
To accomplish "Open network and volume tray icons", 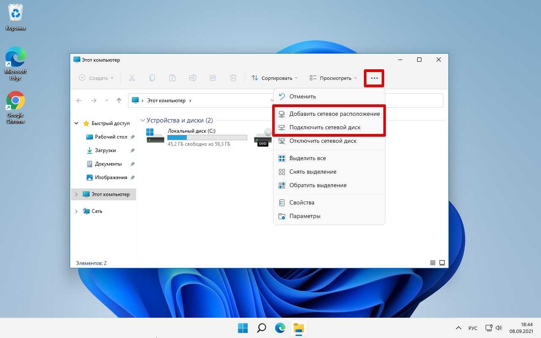I will tap(494, 328).
